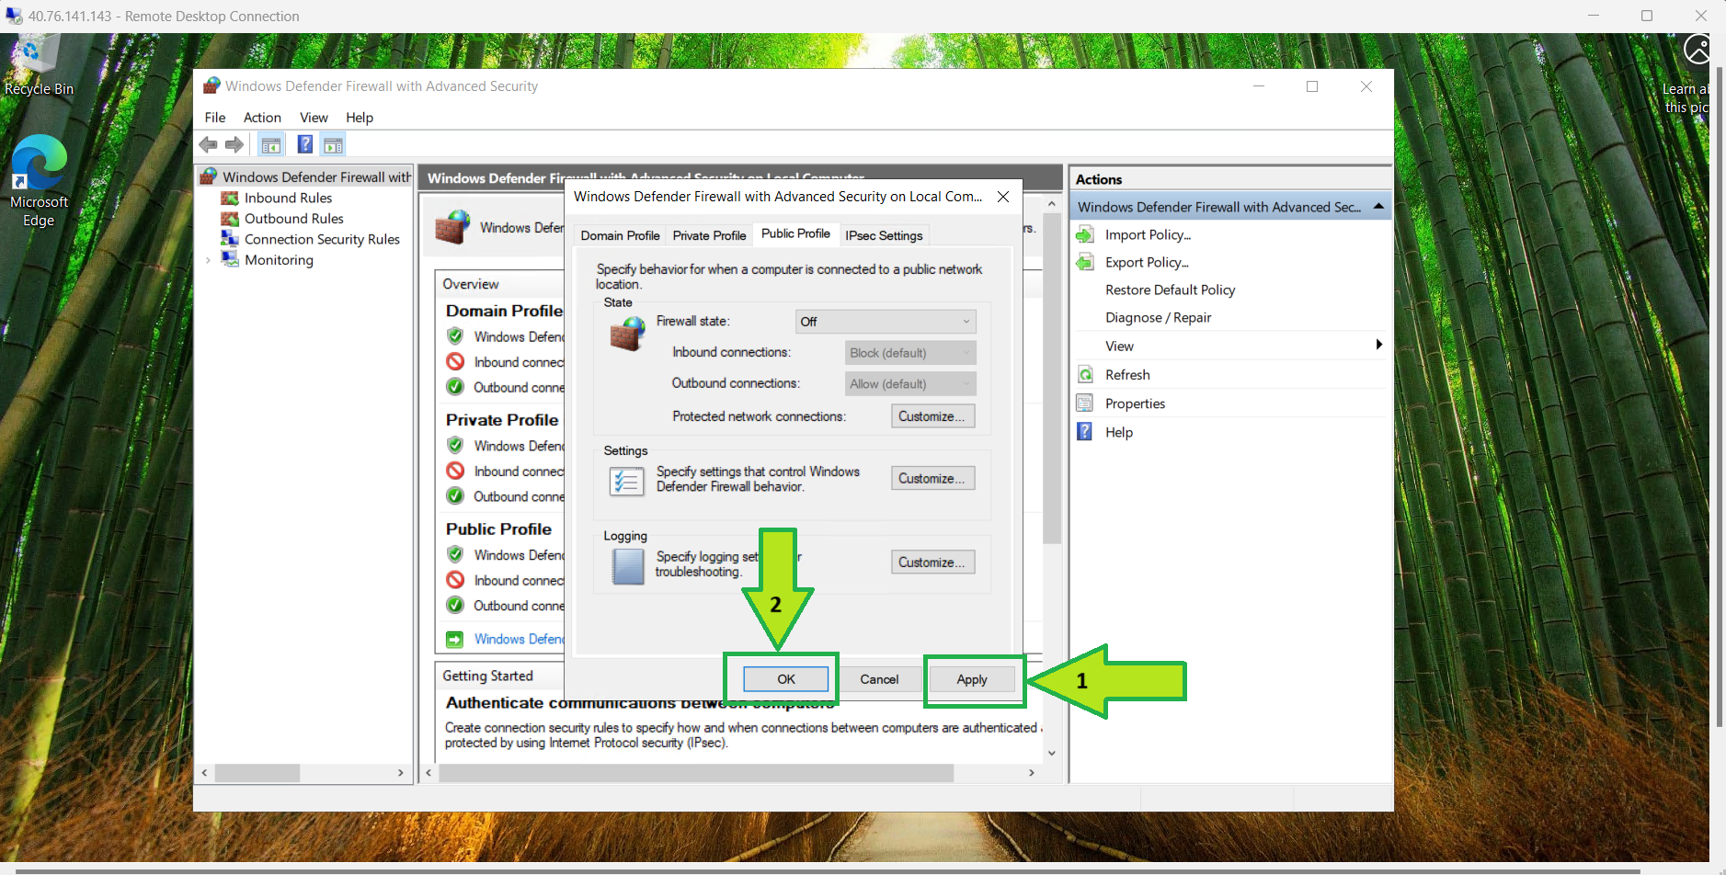Open the Recycle Bin desktop icon
This screenshot has height=875, width=1726.
click(x=39, y=64)
